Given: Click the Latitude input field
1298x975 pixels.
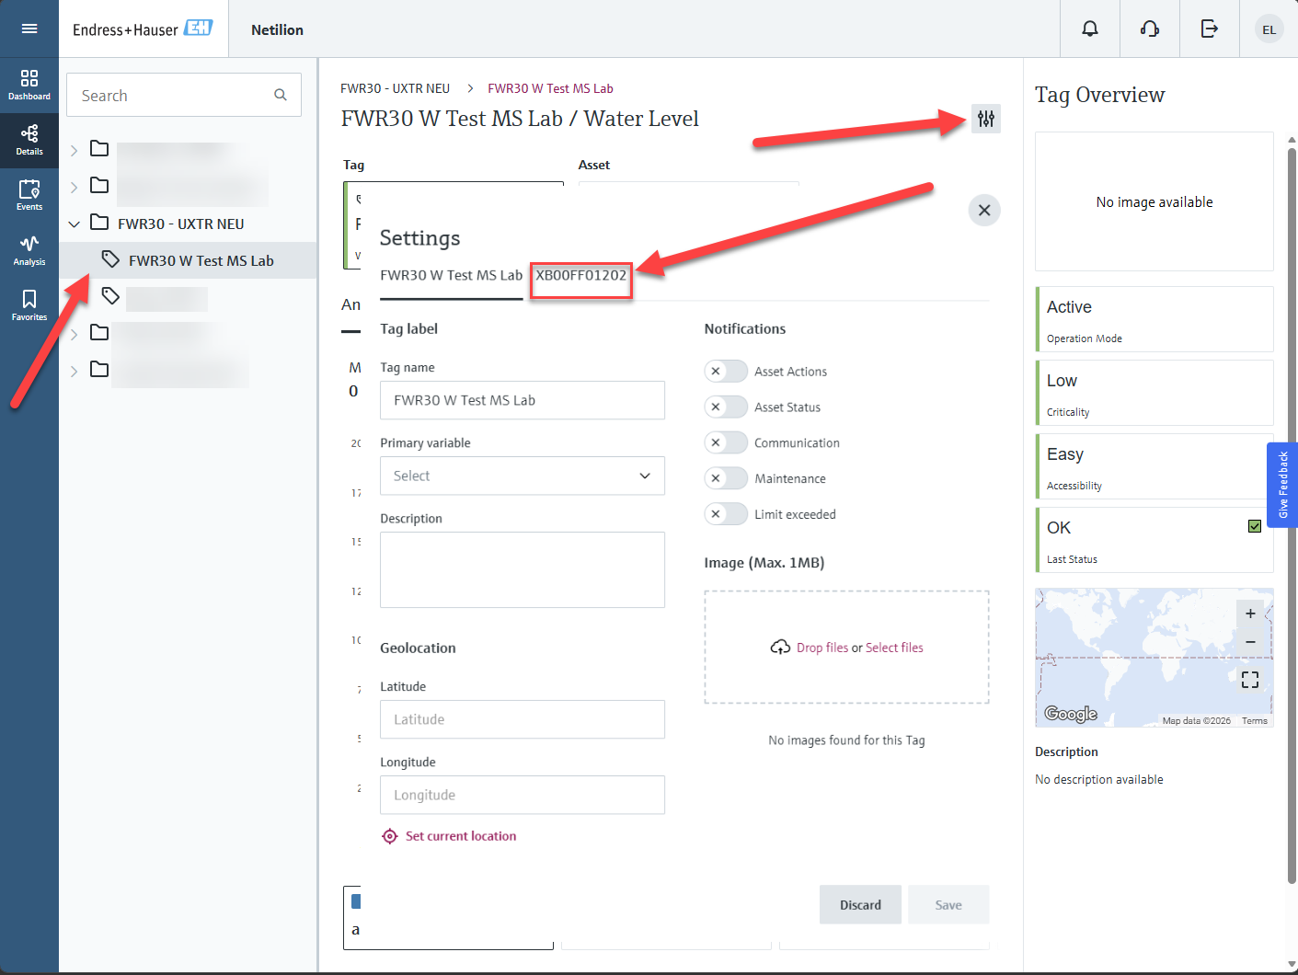Looking at the screenshot, I should 523,719.
